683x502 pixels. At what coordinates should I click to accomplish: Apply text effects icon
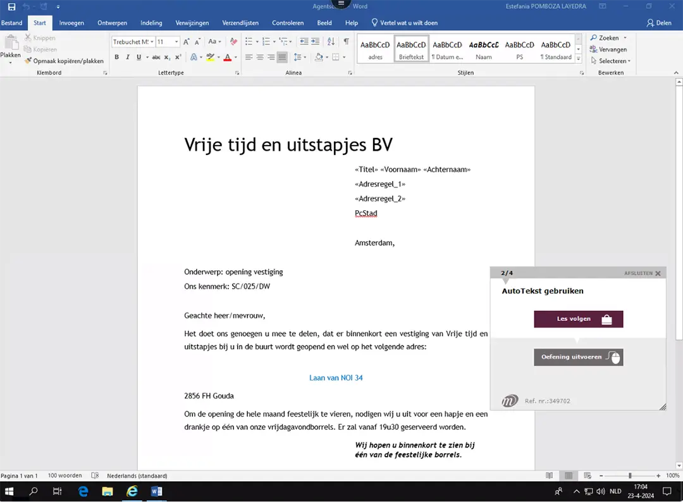[194, 57]
